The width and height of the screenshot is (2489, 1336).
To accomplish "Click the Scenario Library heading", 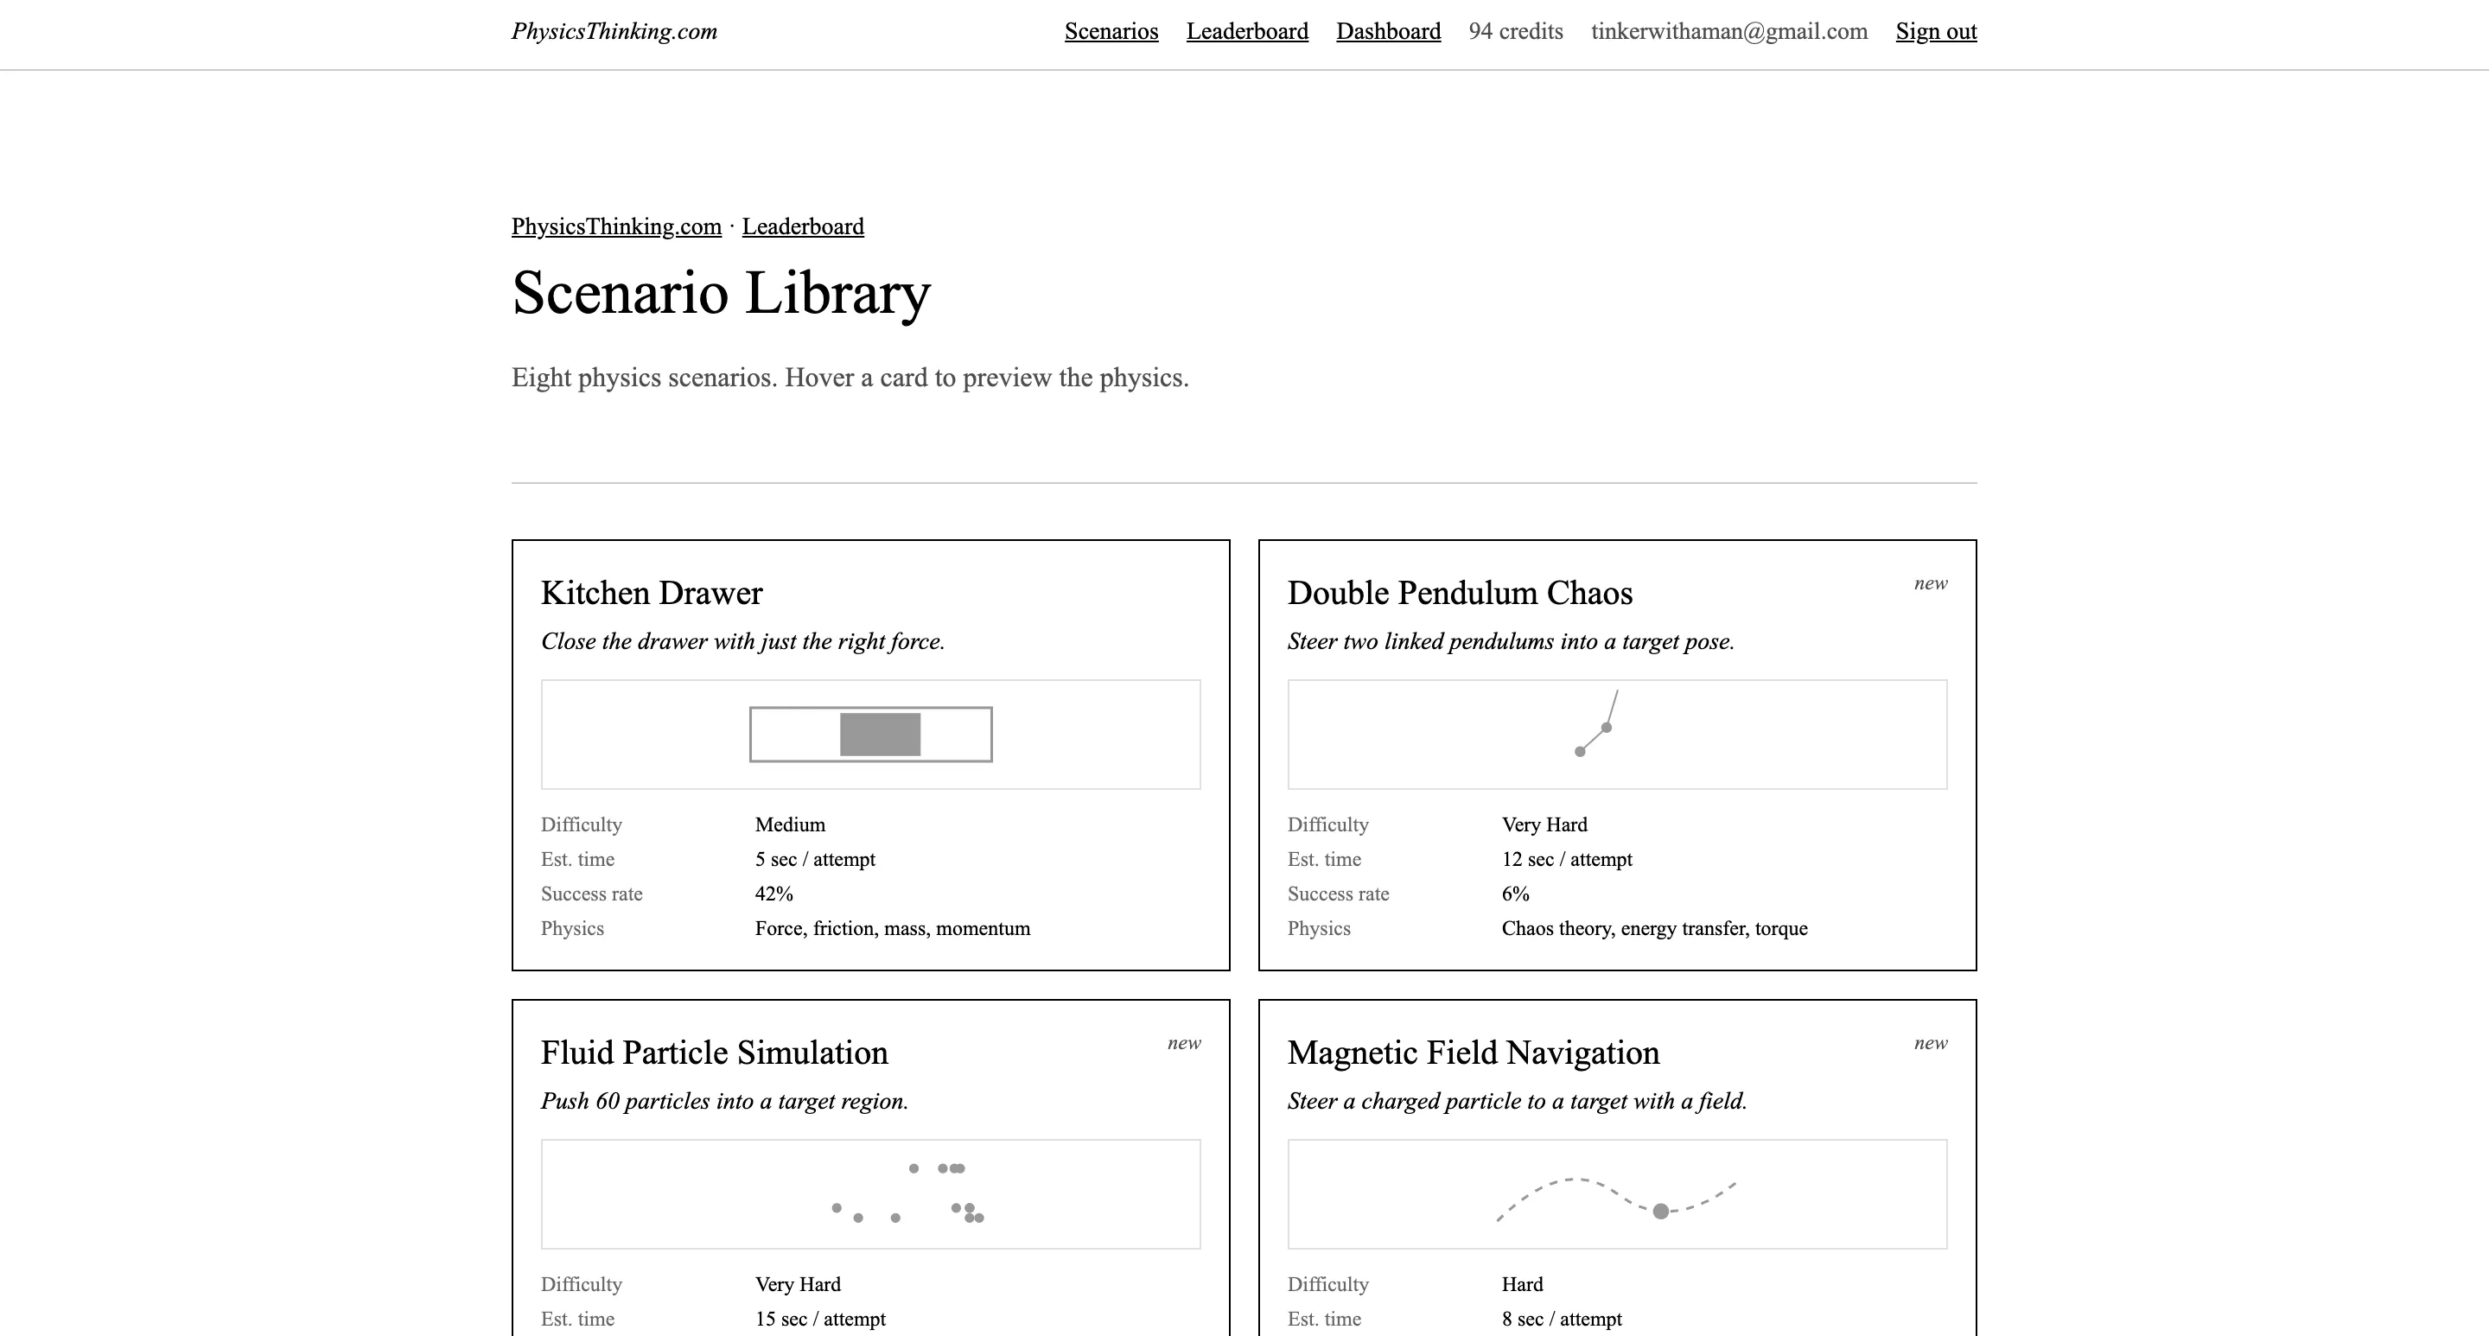I will pos(721,293).
